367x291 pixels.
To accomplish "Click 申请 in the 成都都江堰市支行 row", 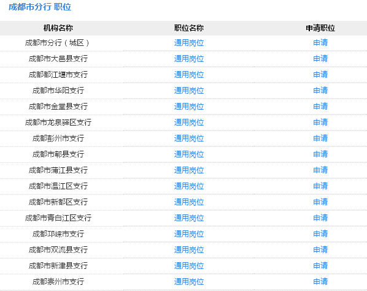I will 320,75.
